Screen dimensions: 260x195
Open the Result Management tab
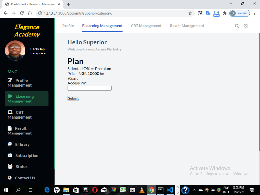tap(187, 26)
